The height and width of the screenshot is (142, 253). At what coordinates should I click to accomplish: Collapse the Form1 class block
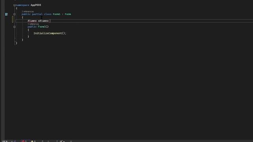tap(14, 14)
